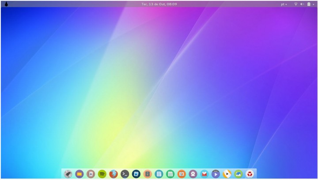Open the red recycle trash in dock
Viewport: 318px width, 180px height.
pos(250,174)
